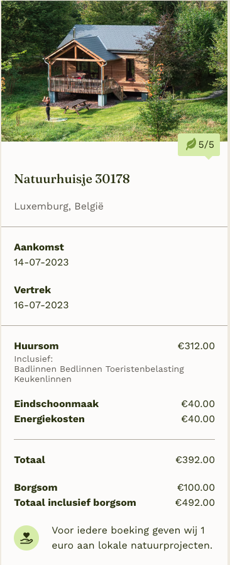Viewport: 230px width, 565px height.
Task: Click the Huursom label
Action: pyautogui.click(x=36, y=346)
